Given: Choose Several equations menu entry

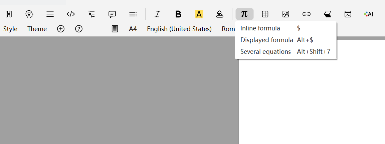Looking at the screenshot, I should (266, 52).
